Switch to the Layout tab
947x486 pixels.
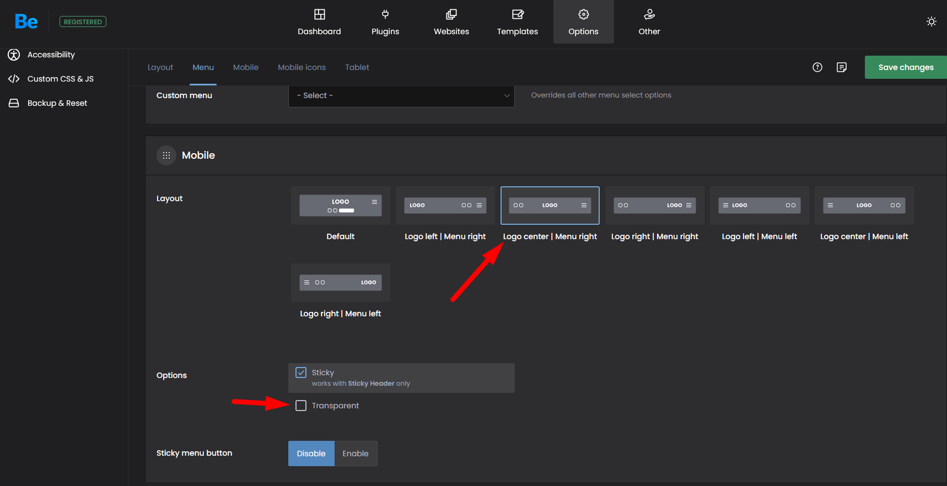pos(160,67)
